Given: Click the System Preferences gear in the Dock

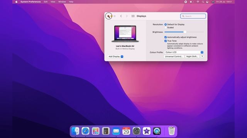Looking at the screenshot, I should pos(136,131).
